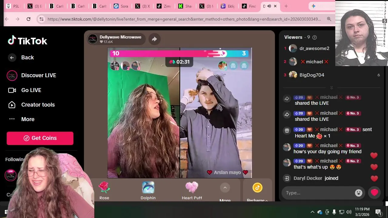Click the microphone tray icon
This screenshot has height=218, width=388.
[x=334, y=212]
